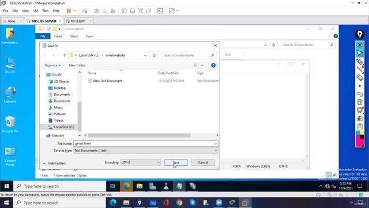The image size is (369, 208).
Task: Click the File name field containing gmail.html
Action: pos(146,143)
